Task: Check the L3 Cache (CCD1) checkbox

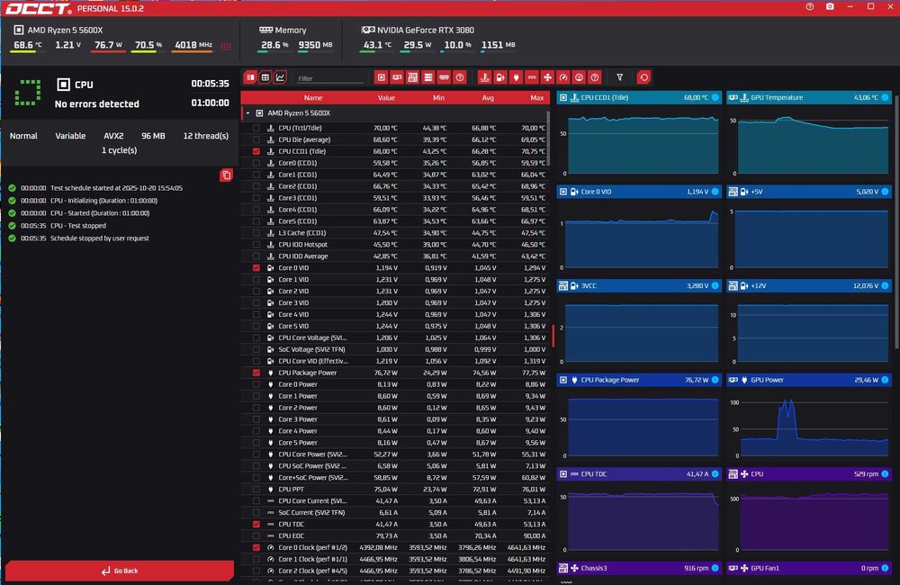Action: pyautogui.click(x=256, y=233)
